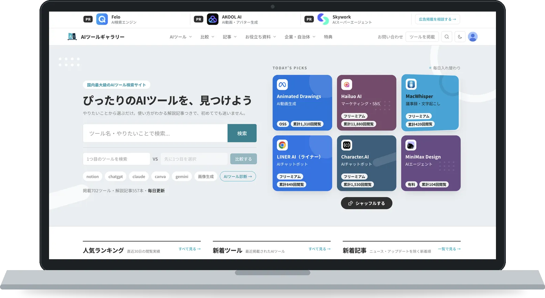Open the お問い合わせ link
This screenshot has height=298, width=545.
[390, 37]
